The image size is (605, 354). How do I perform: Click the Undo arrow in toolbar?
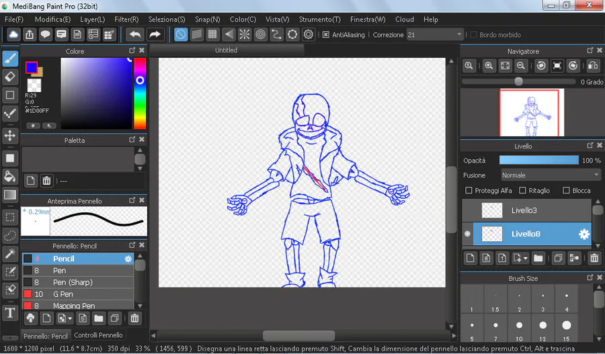point(135,35)
